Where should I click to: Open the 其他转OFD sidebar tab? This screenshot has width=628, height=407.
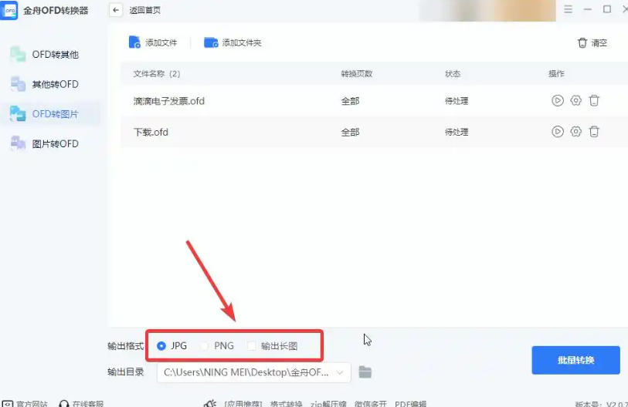point(51,84)
